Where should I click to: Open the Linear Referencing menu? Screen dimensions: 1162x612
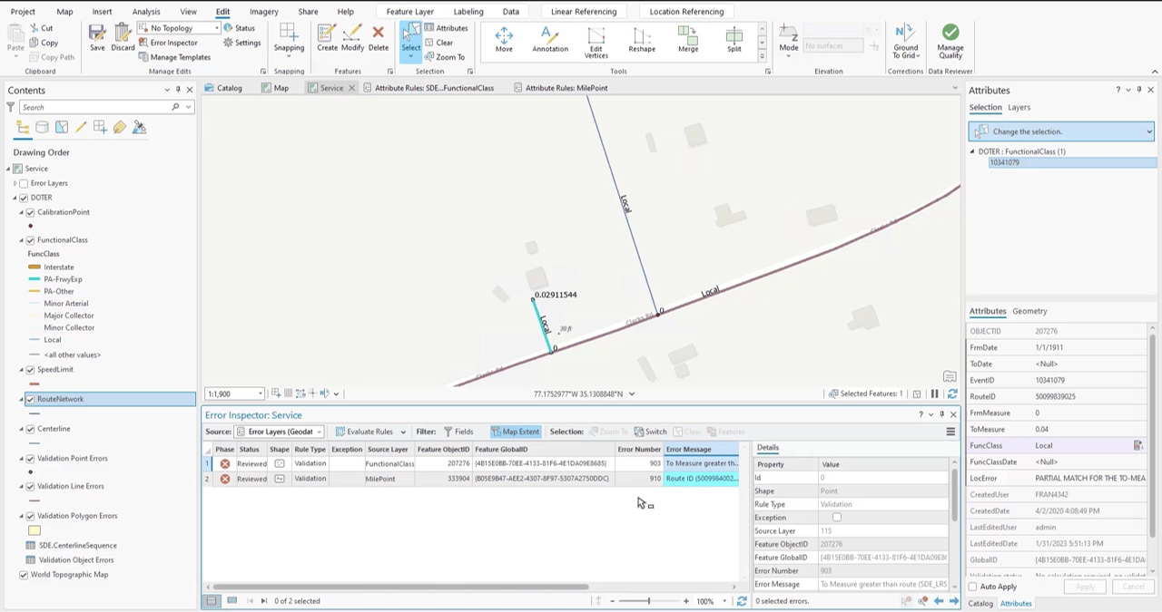pyautogui.click(x=583, y=11)
